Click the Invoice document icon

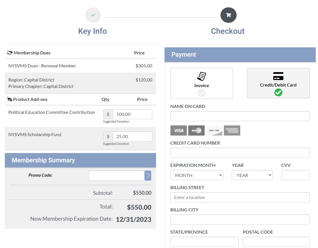coord(202,76)
